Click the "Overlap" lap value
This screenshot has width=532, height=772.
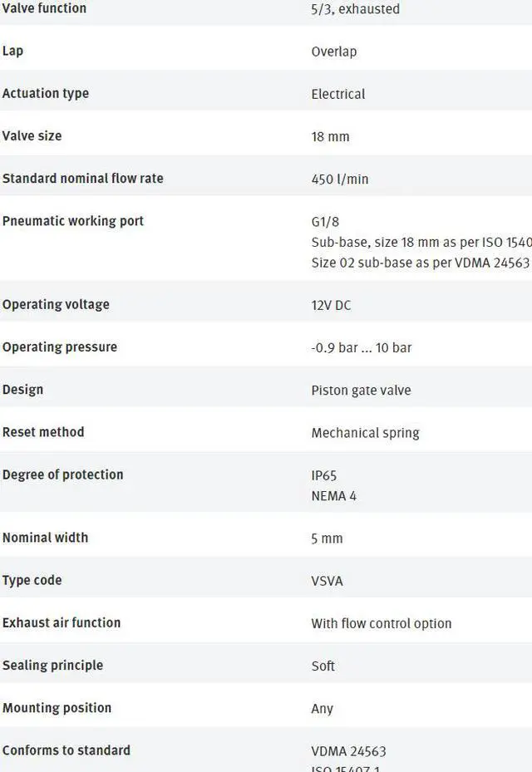click(333, 52)
